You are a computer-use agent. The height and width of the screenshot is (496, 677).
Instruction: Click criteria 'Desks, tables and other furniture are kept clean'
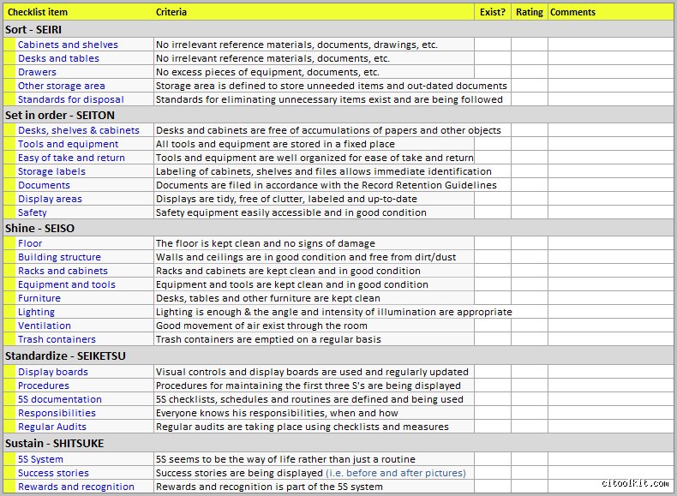click(x=268, y=298)
